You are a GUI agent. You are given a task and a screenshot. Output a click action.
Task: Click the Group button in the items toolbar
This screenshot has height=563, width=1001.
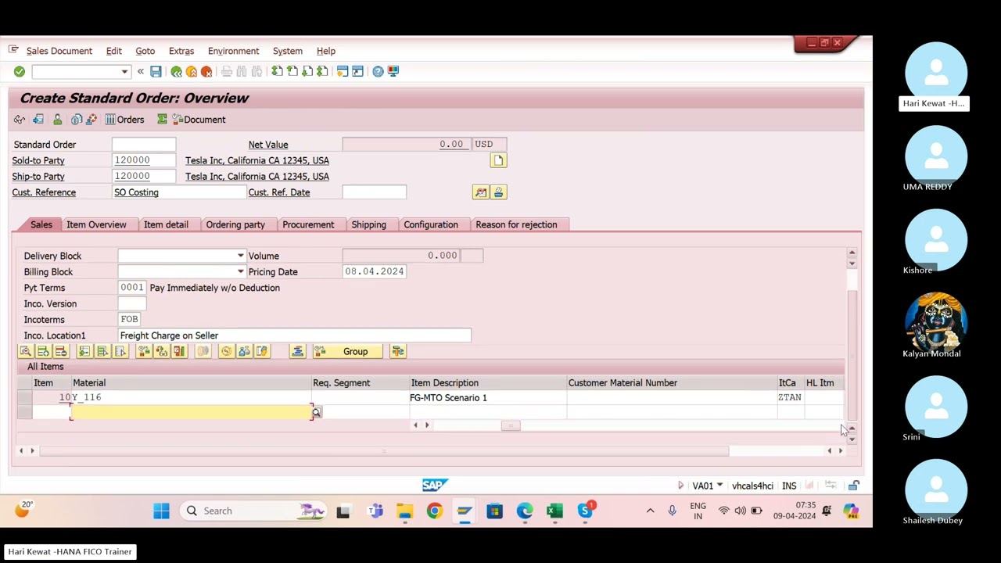tap(347, 351)
